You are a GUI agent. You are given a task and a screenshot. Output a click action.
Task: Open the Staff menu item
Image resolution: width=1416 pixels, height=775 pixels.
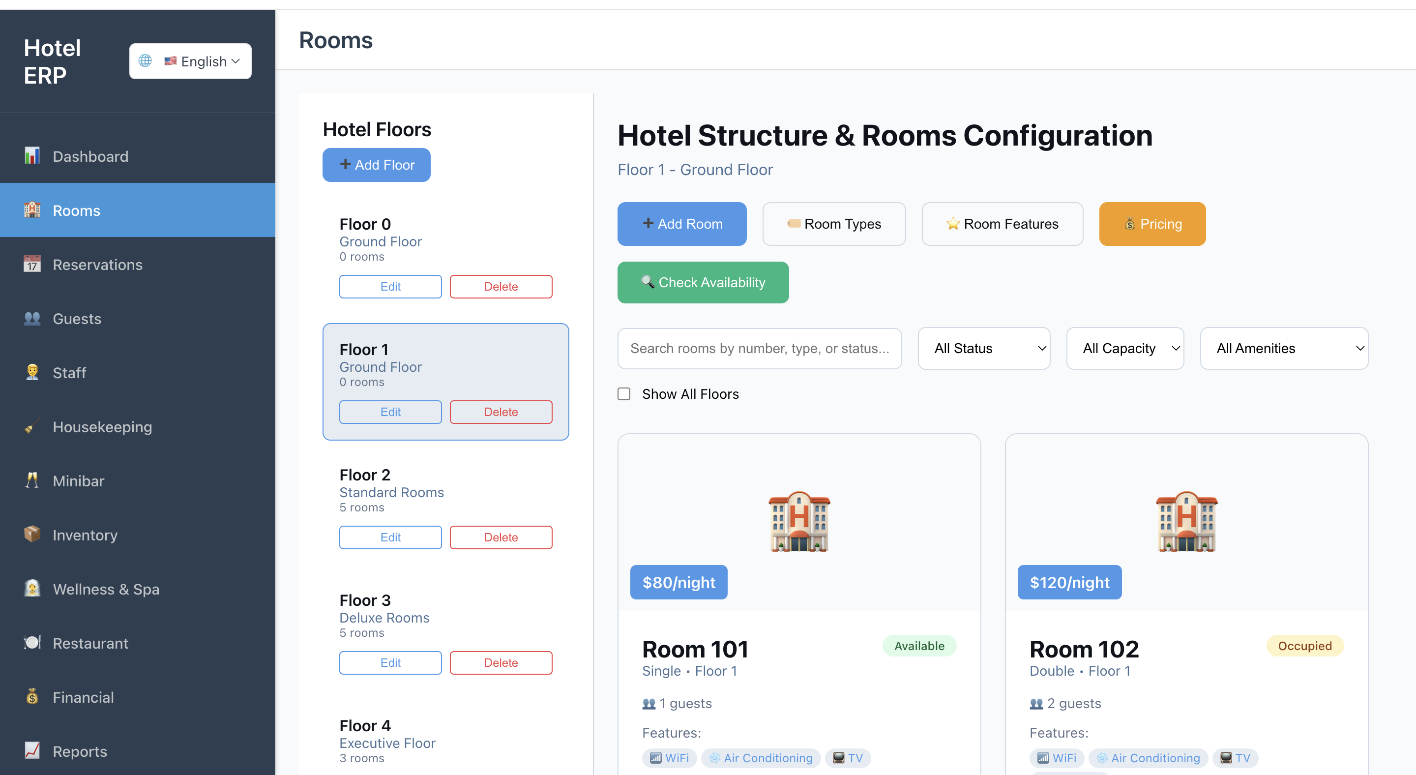(x=69, y=373)
